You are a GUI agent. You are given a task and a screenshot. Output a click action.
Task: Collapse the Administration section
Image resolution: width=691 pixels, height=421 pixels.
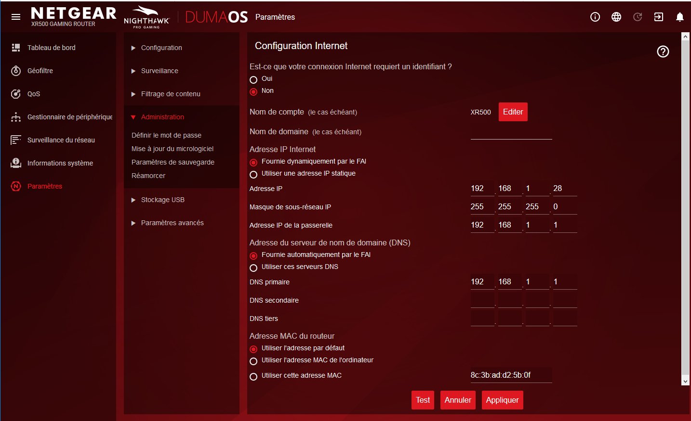(x=163, y=116)
